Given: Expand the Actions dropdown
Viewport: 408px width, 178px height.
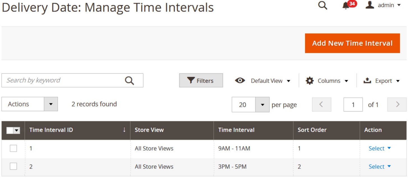Looking at the screenshot, I should (x=51, y=104).
